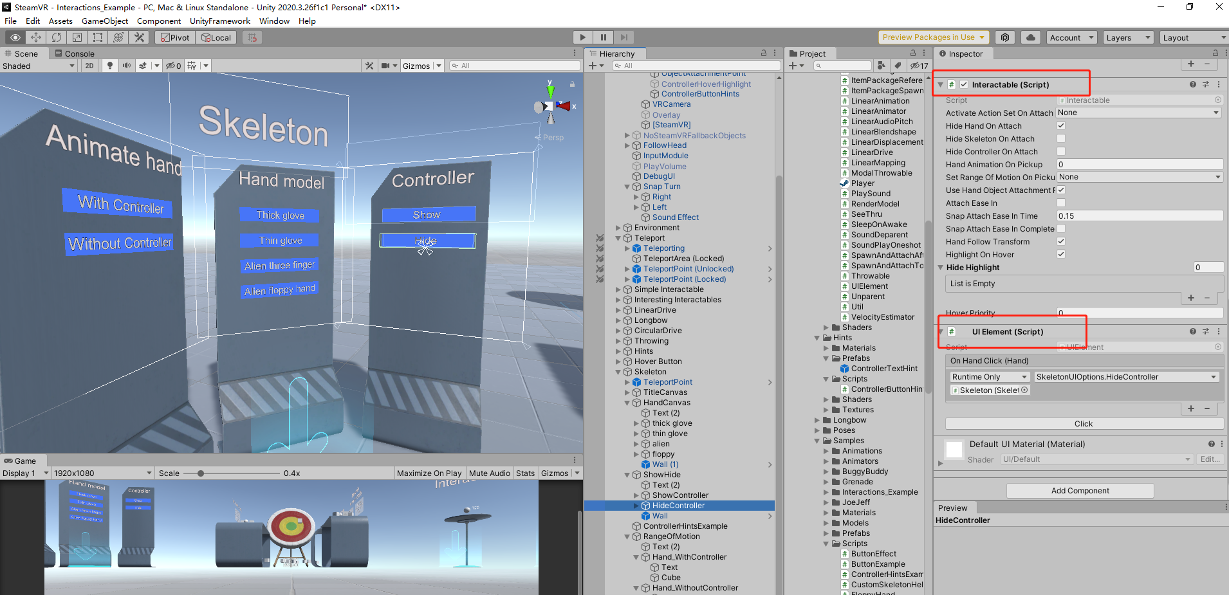Uncheck Hand Follow Transform
The height and width of the screenshot is (595, 1229).
pos(1061,241)
